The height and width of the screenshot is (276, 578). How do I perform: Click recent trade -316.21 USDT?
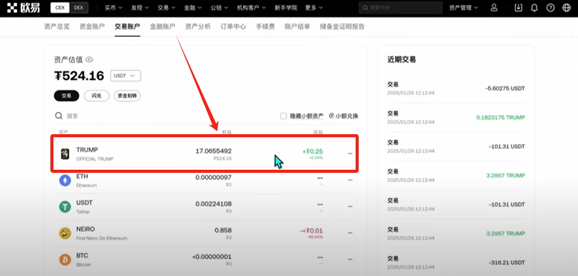(507, 263)
